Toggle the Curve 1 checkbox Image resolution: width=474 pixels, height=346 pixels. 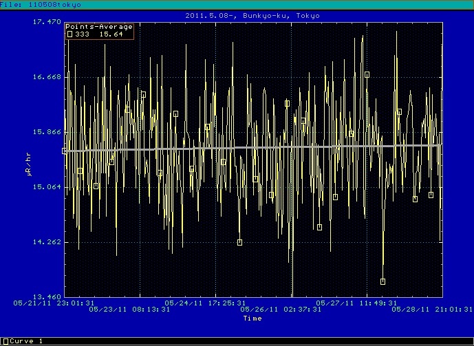[6, 341]
